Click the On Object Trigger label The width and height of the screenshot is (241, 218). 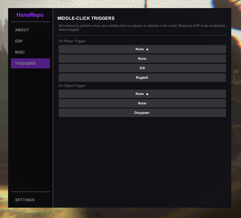pyautogui.click(x=72, y=86)
